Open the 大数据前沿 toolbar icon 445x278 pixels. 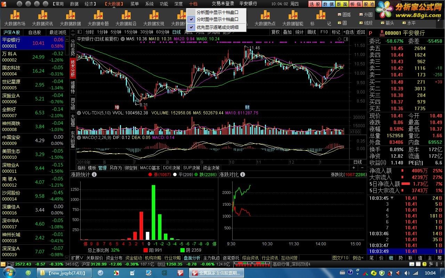pos(126,18)
